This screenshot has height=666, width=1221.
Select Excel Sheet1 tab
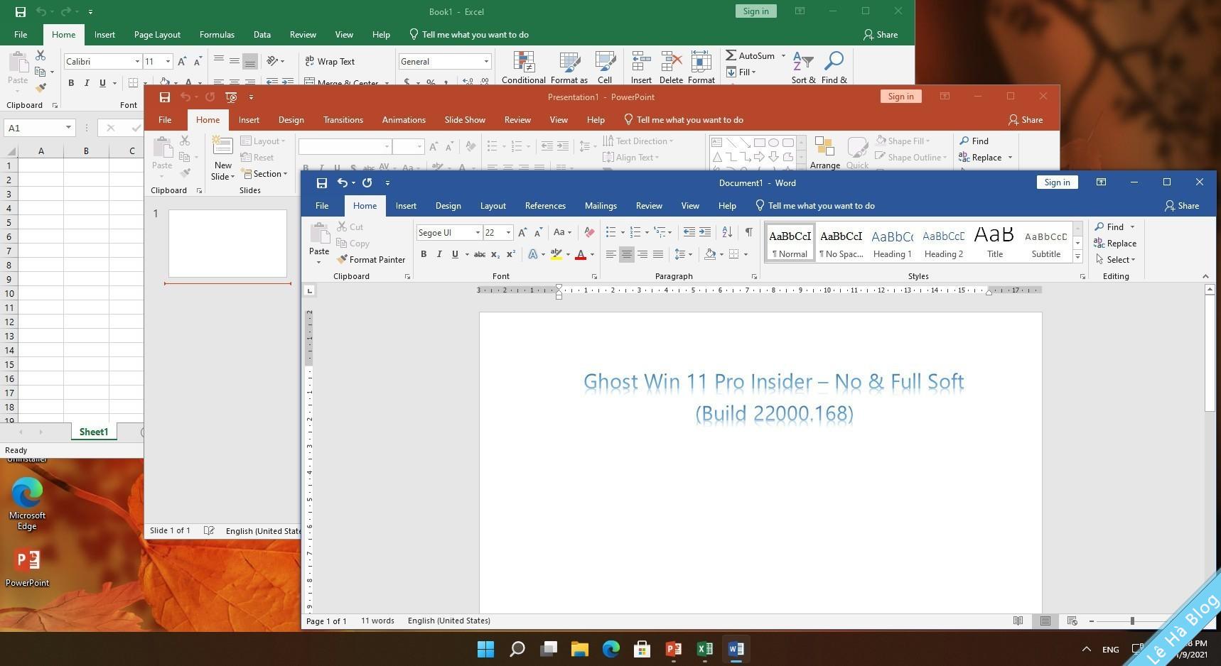94,432
